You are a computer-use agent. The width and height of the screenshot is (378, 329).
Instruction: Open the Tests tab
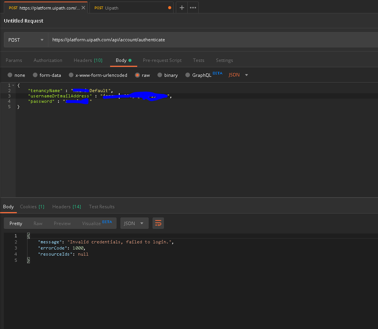click(x=198, y=60)
